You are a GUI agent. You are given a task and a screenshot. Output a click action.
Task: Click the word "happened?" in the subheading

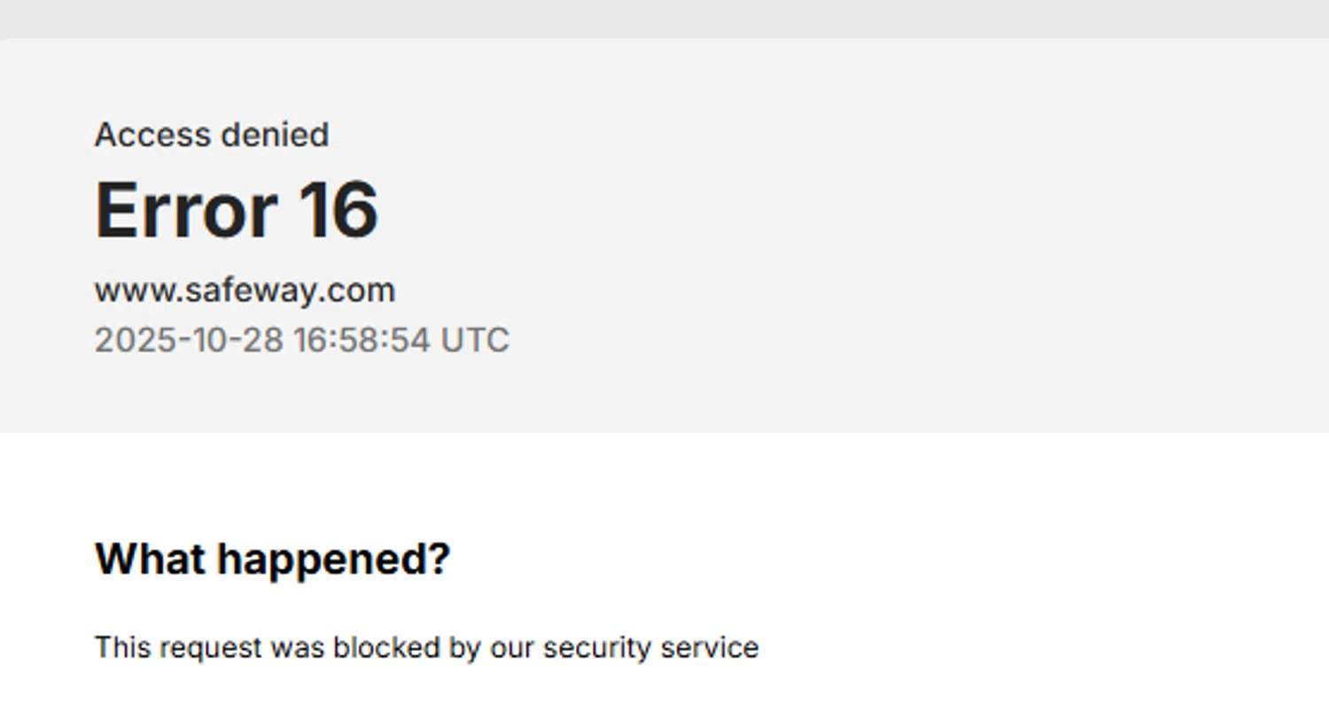pos(334,559)
